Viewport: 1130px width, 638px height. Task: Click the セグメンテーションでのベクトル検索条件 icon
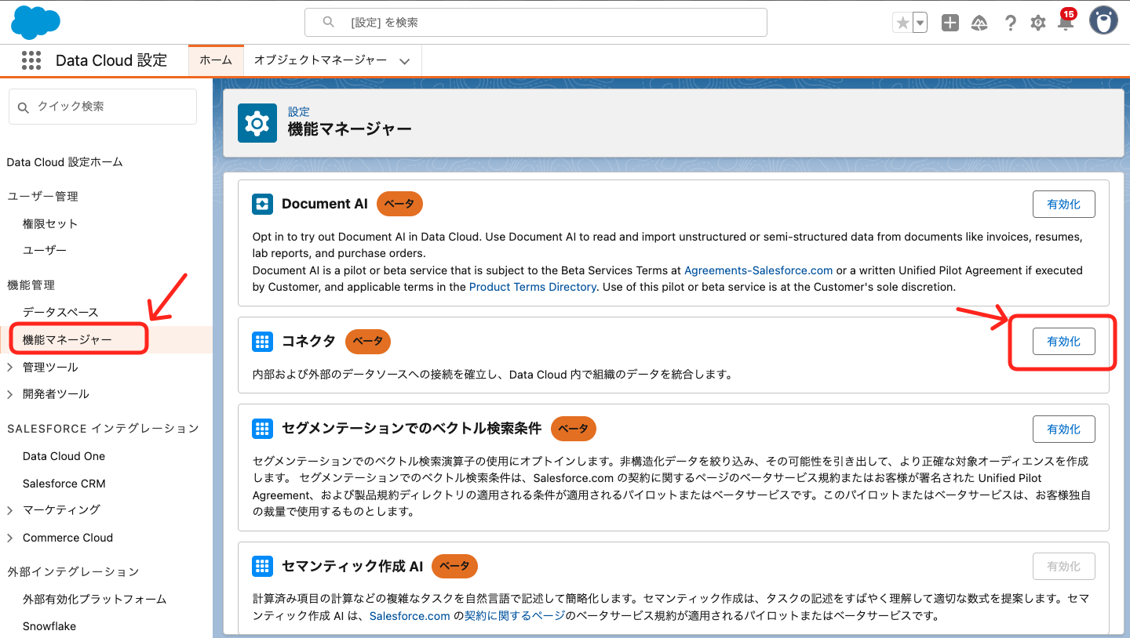pos(262,429)
